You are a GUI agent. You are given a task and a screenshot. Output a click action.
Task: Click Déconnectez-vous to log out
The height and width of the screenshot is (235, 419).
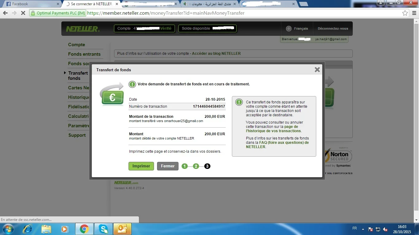pos(333,28)
